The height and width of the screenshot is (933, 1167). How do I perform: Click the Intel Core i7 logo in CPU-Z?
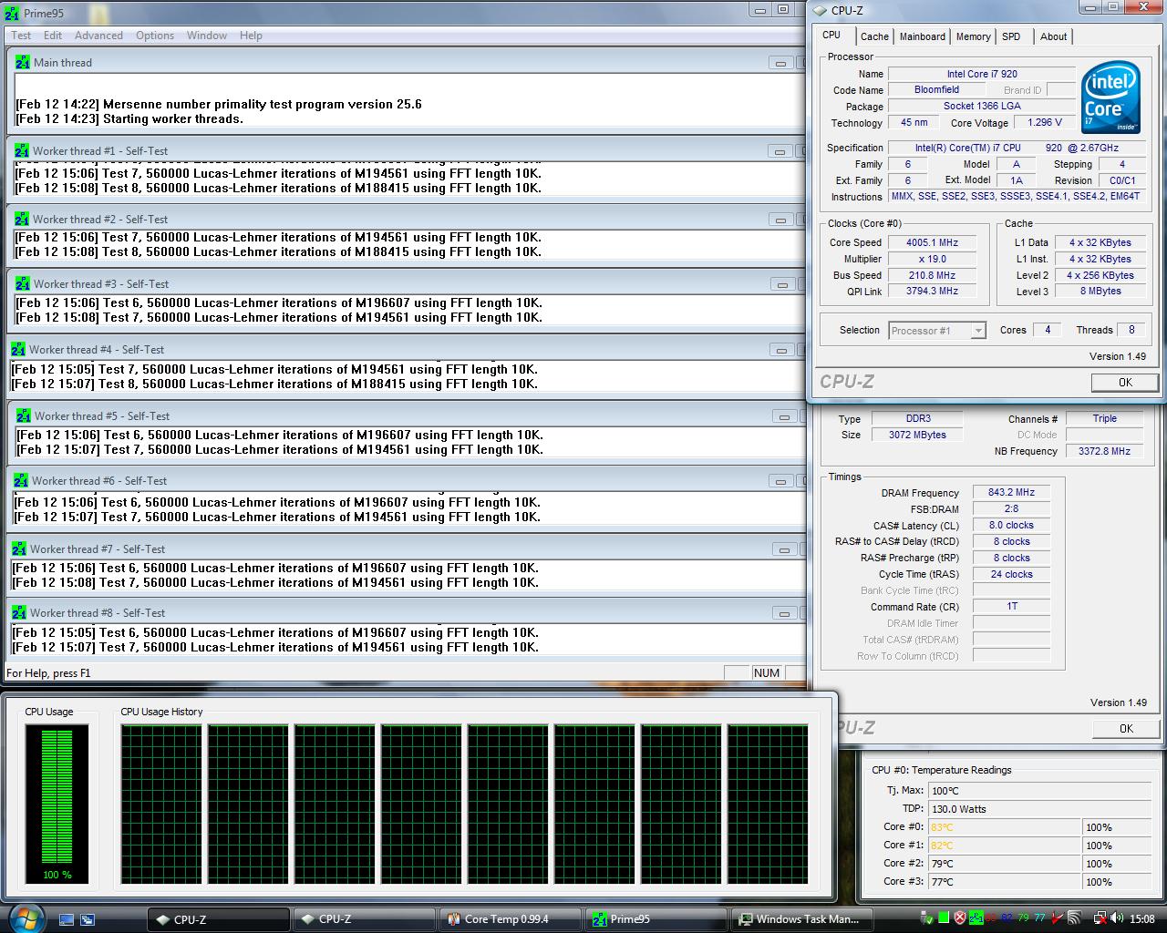pos(1110,97)
